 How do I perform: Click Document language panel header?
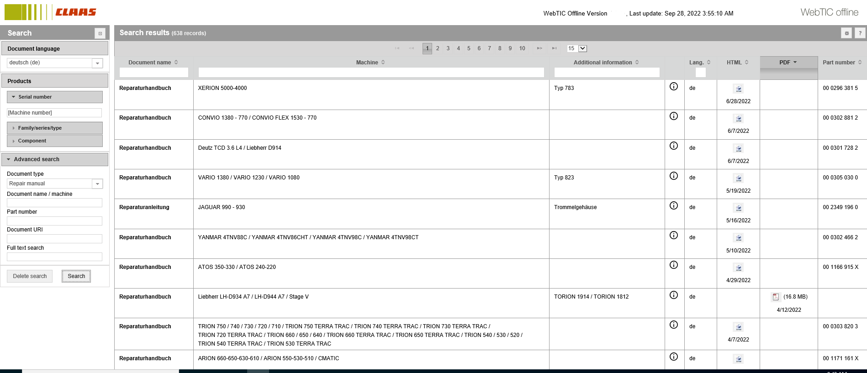pos(55,48)
